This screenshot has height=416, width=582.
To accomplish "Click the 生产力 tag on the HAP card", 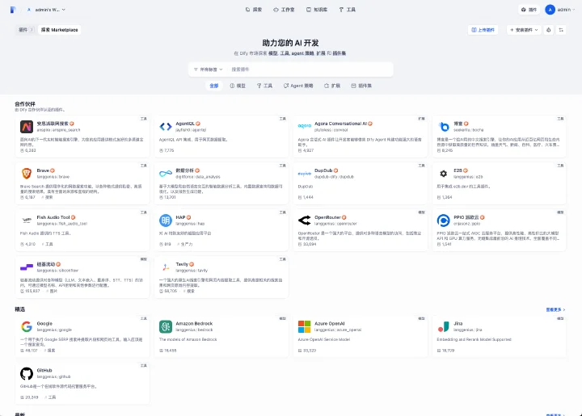I will pyautogui.click(x=187, y=244).
